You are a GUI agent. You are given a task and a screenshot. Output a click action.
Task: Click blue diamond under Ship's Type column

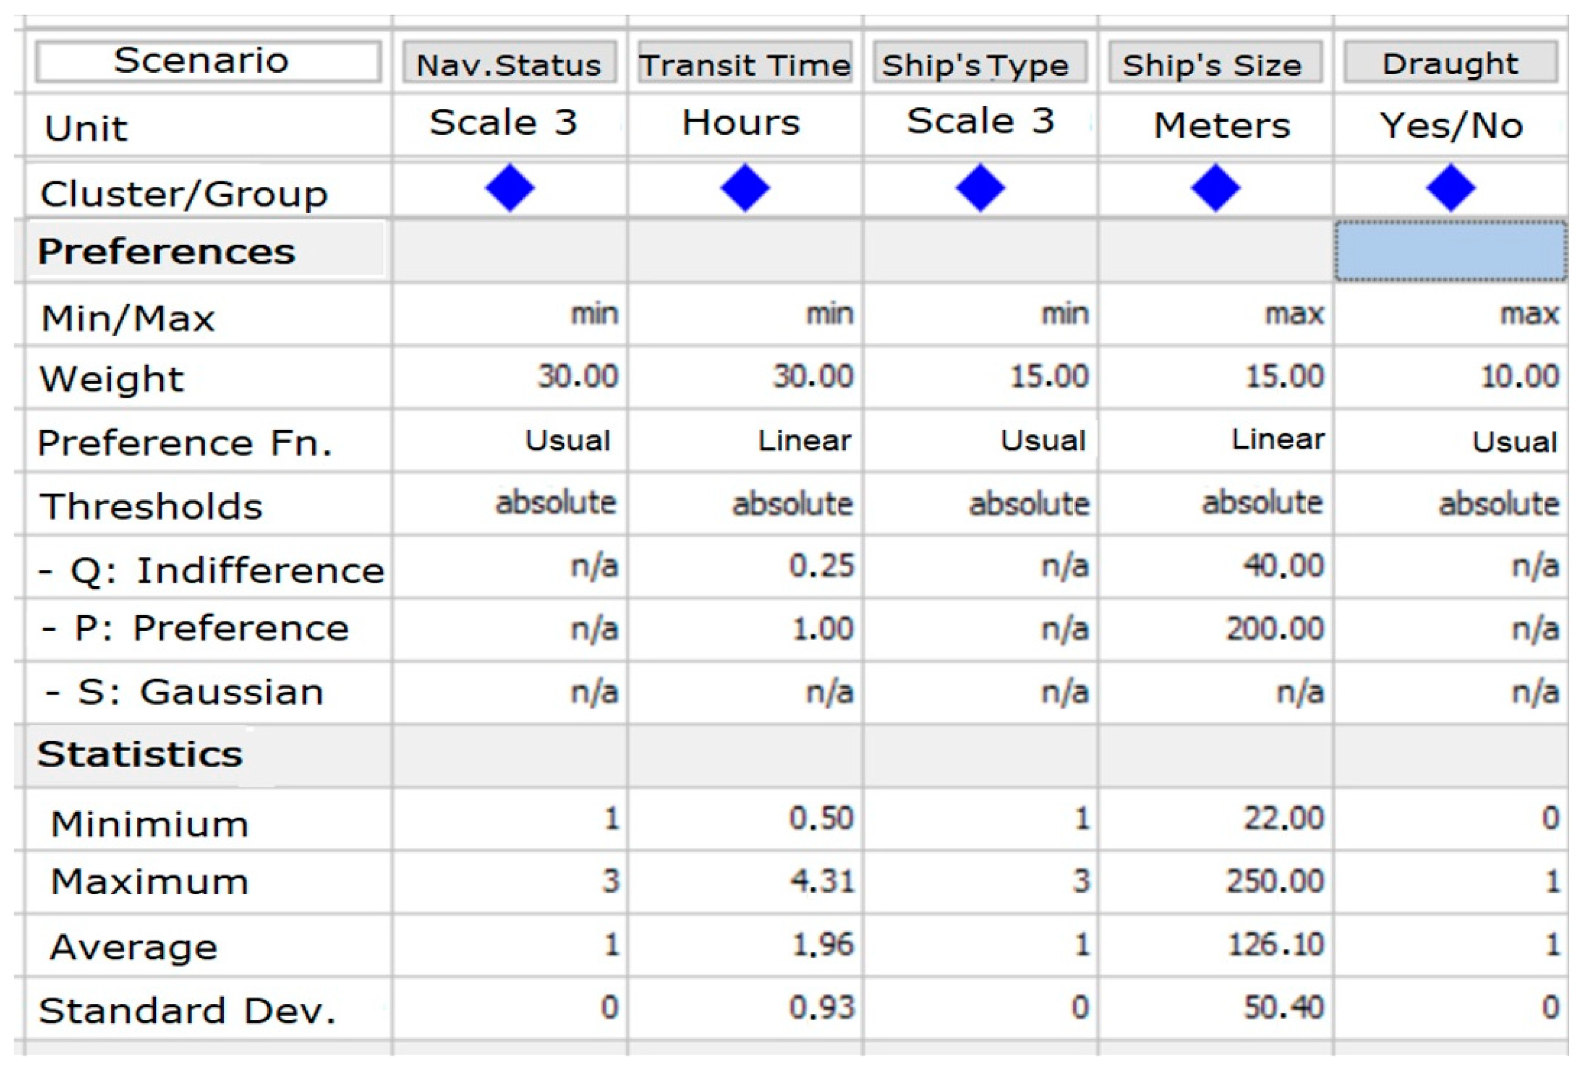point(980,187)
